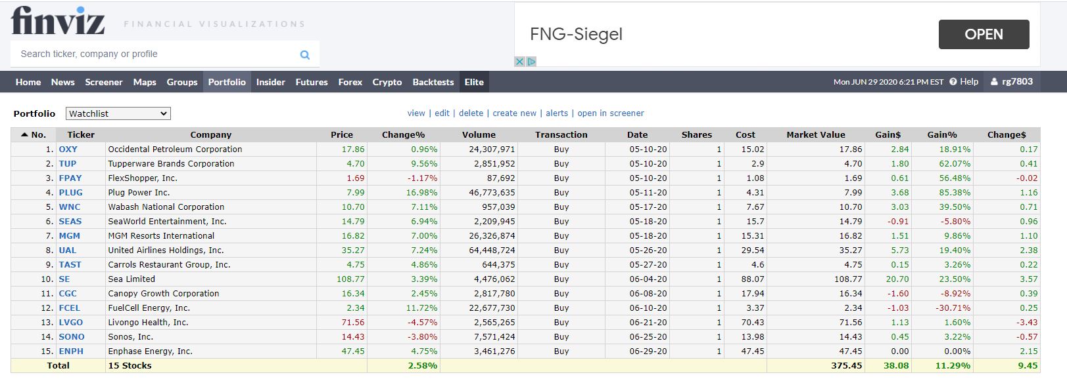
Task: Open the Elite tab
Action: 474,82
